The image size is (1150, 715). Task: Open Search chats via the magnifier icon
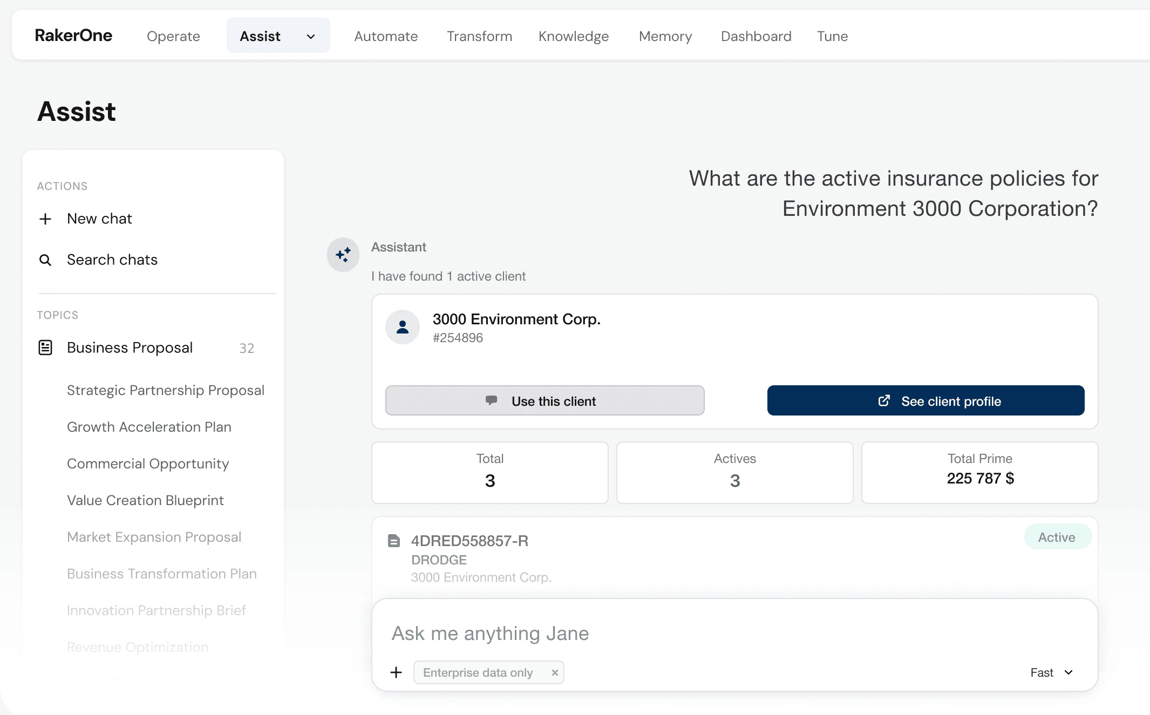45,260
